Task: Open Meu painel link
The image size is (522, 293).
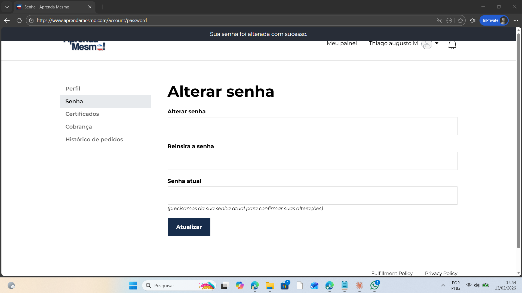Action: click(342, 43)
